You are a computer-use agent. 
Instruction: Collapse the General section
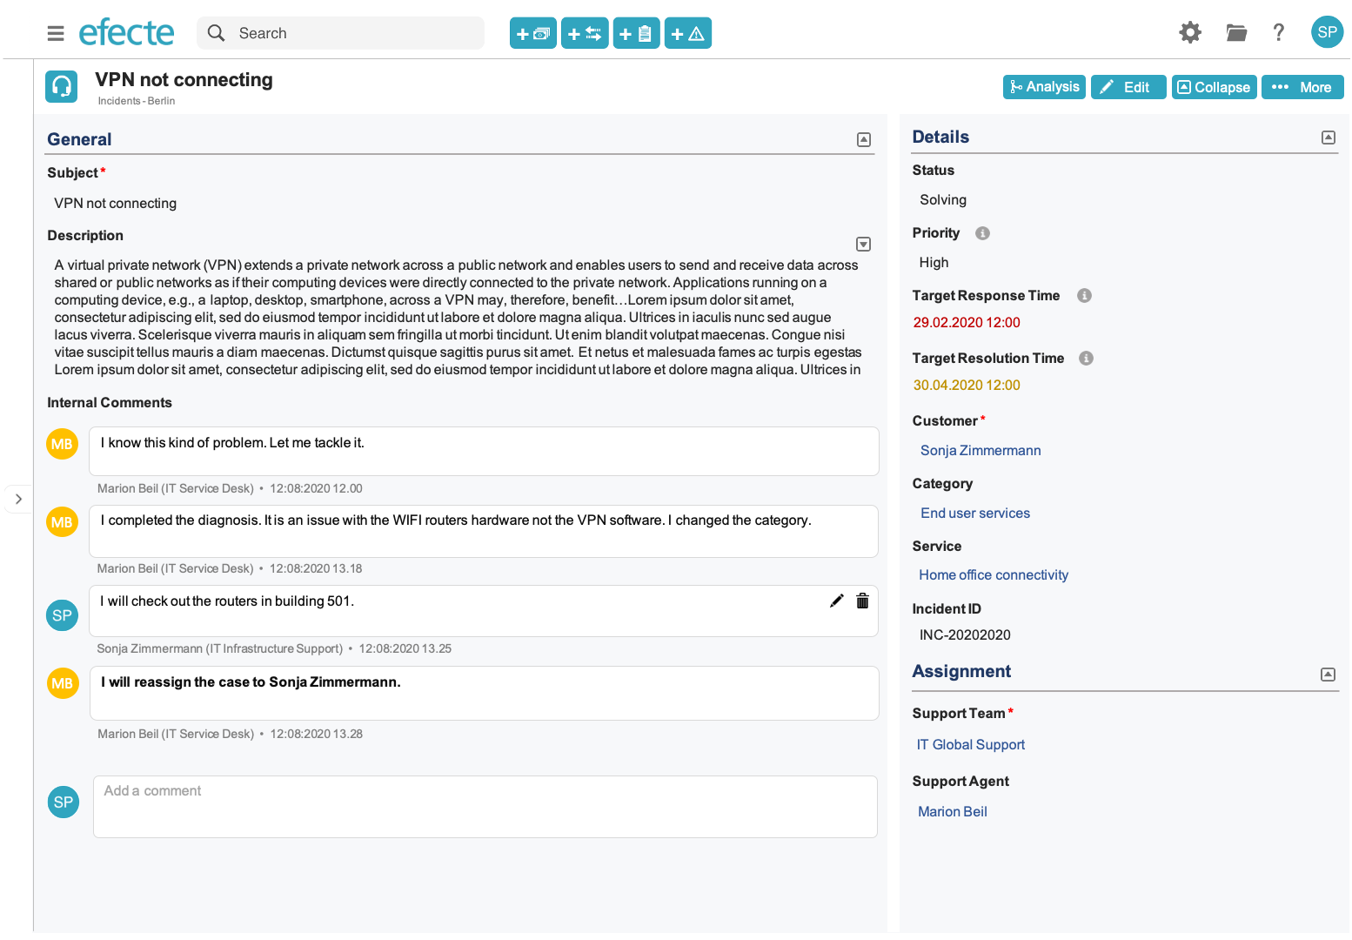864,140
